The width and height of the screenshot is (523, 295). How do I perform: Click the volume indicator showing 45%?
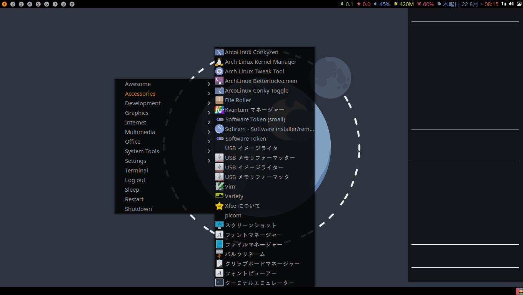click(x=382, y=4)
